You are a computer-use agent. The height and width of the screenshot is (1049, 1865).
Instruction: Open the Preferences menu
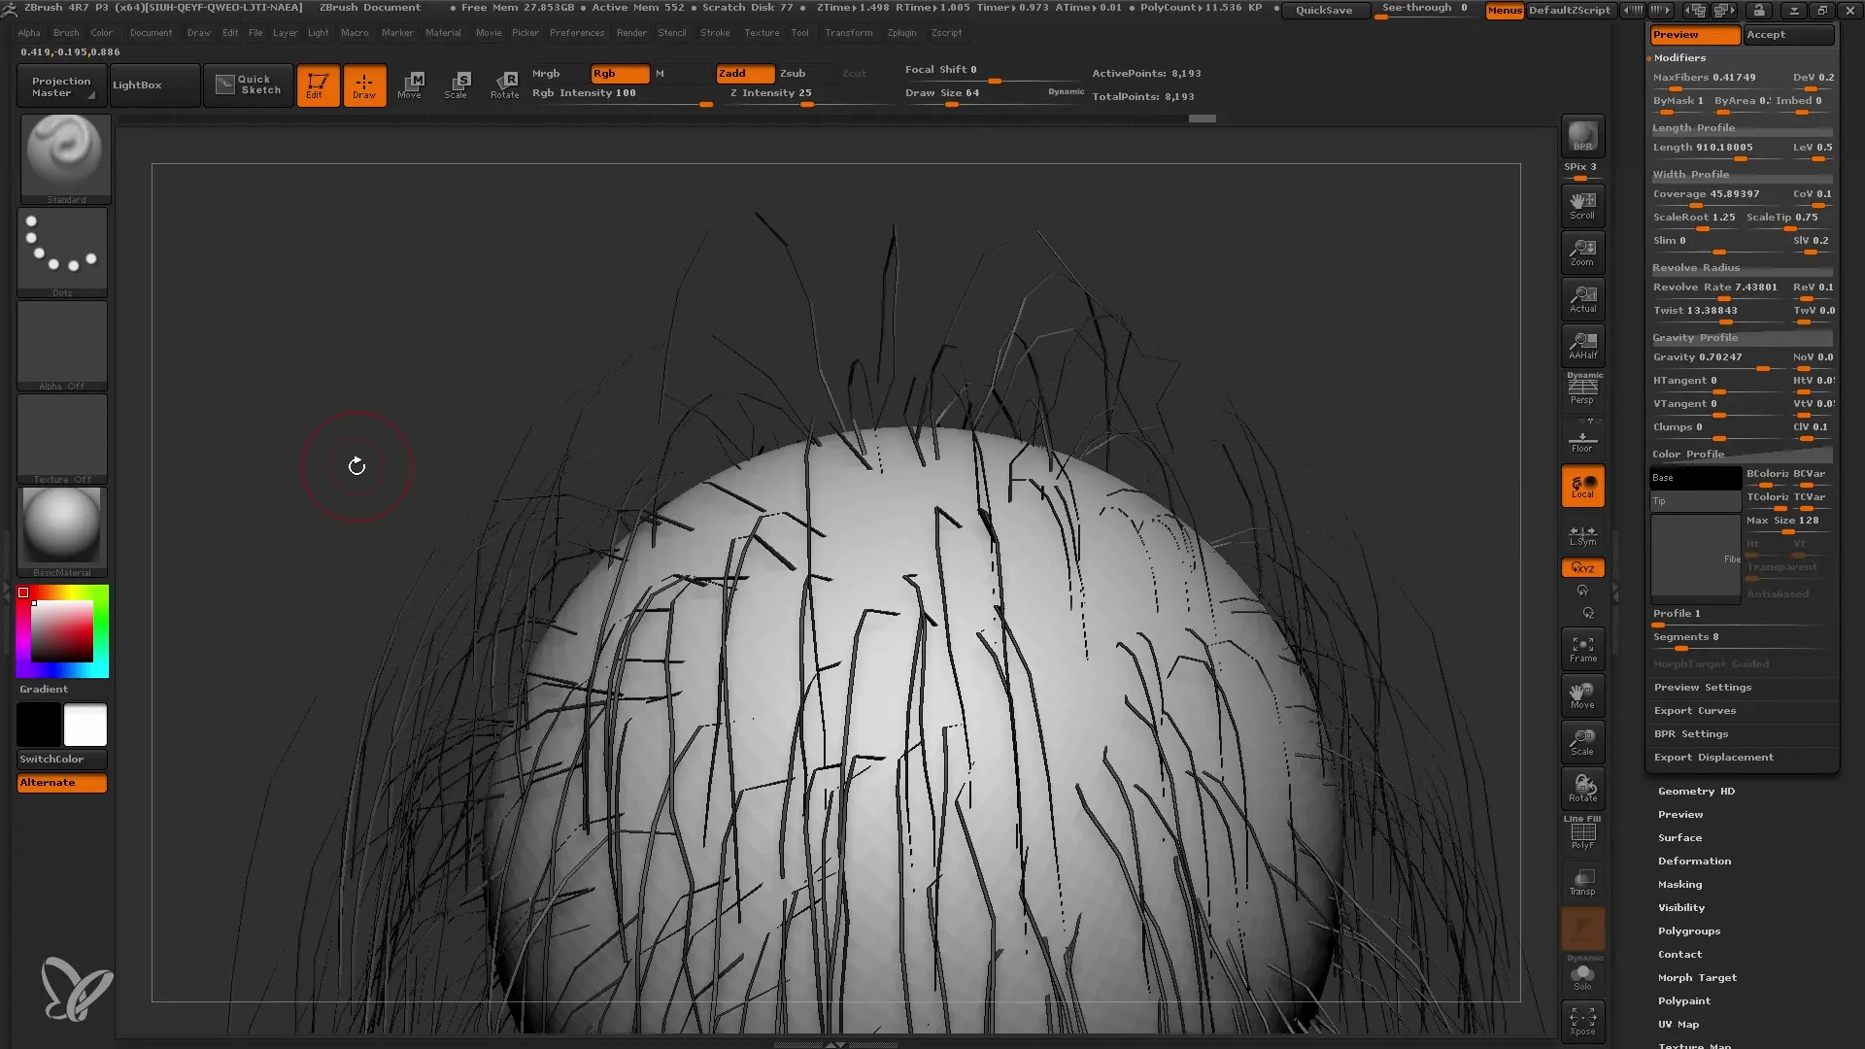coord(575,33)
